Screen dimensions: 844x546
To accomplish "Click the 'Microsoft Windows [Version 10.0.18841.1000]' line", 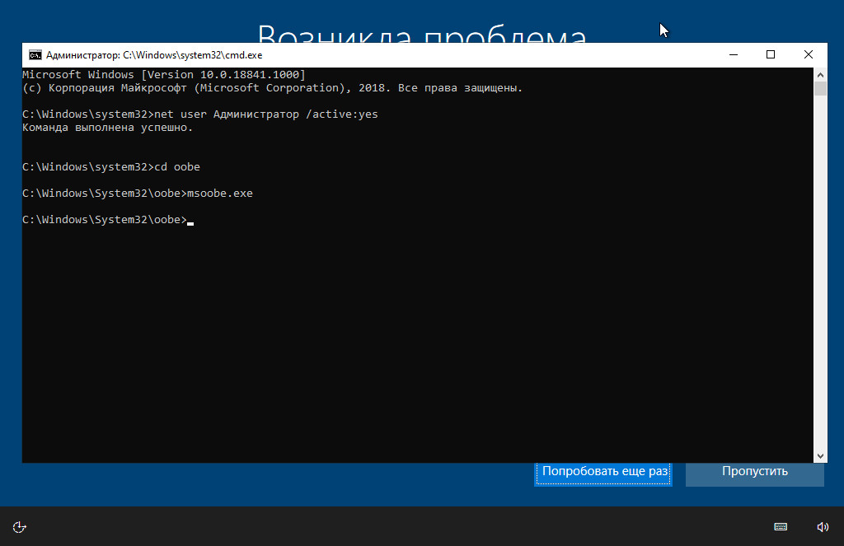I will tap(164, 74).
